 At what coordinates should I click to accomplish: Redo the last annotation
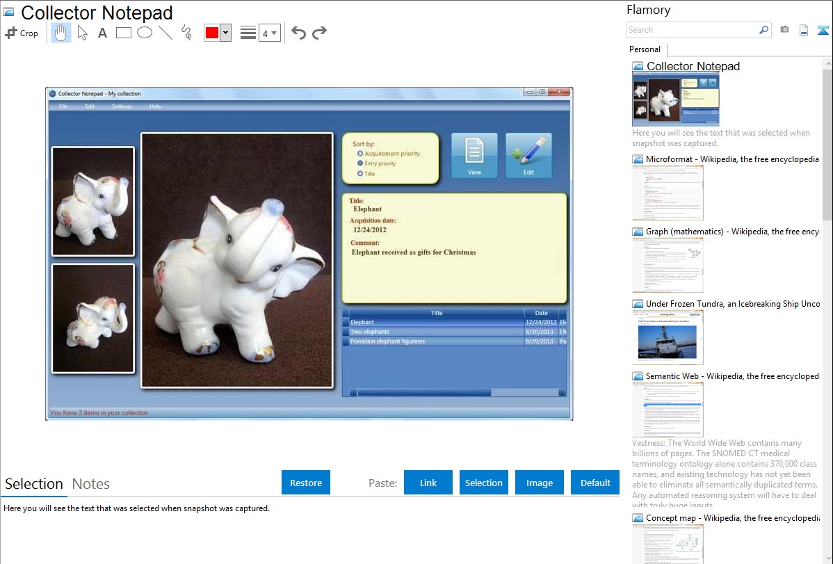[319, 33]
